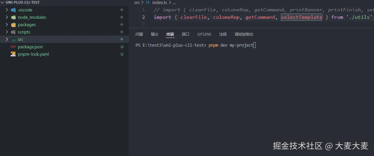
Task: Click the git status dot on packages row
Action: [x=122, y=24]
